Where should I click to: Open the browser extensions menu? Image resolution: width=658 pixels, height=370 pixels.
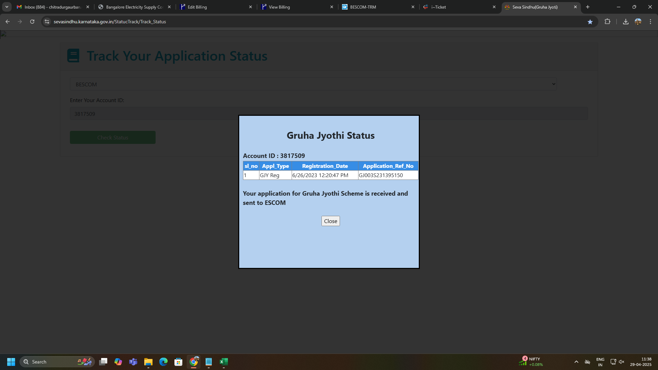point(607,22)
